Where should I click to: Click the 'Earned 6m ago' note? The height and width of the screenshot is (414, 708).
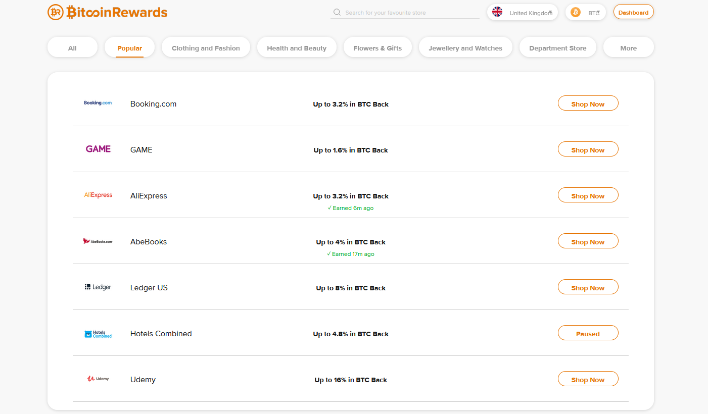point(351,208)
